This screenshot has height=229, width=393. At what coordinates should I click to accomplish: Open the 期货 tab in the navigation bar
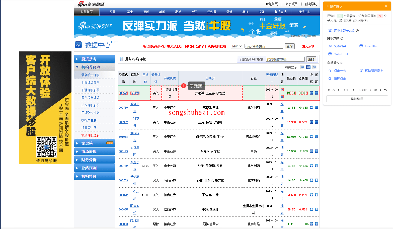[178, 12]
